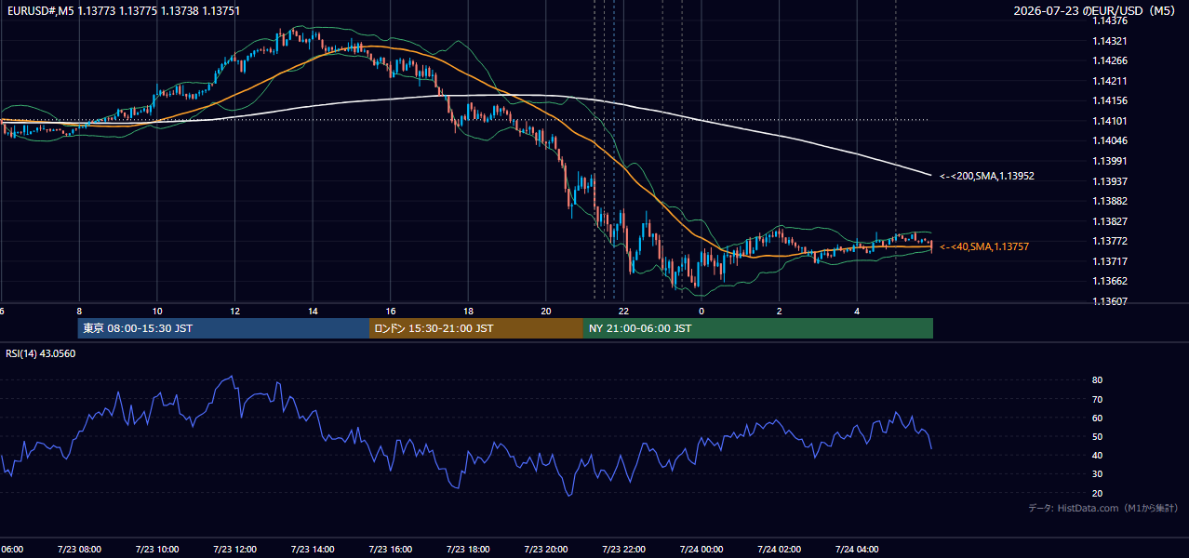The height and width of the screenshot is (558, 1189).
Task: Click price axis label 1.13937
Action: pyautogui.click(x=1110, y=180)
